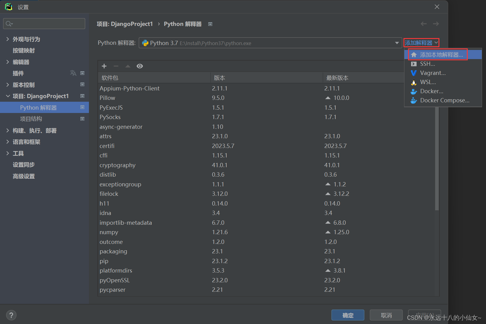Select Docker Compose... interpreter option
Screen dimensions: 486x324
(x=443, y=100)
